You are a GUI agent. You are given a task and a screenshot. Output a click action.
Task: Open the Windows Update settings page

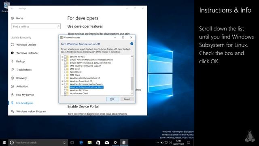pyautogui.click(x=26, y=45)
